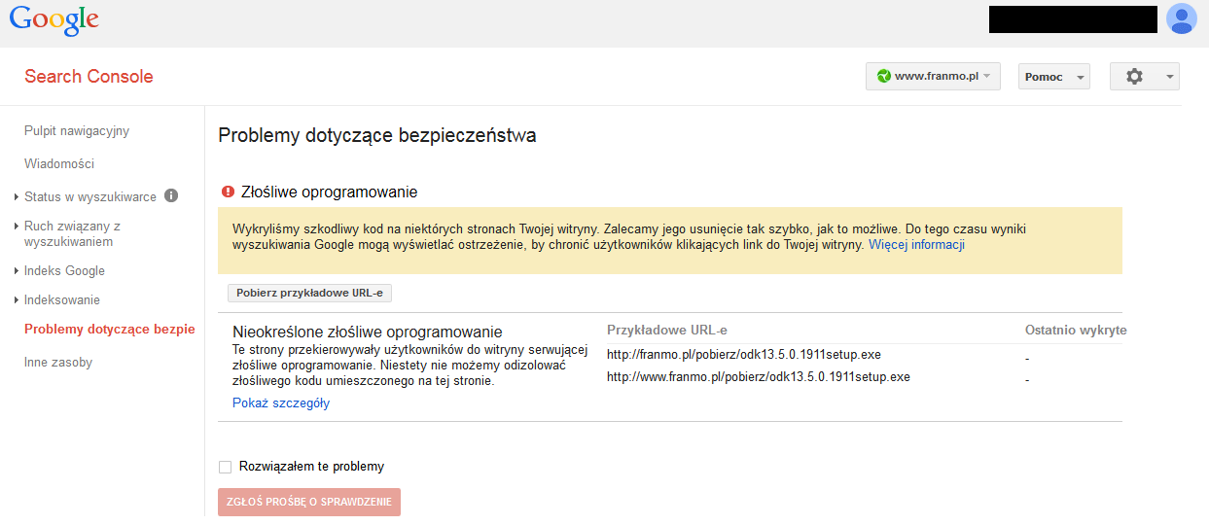Screen dimensions: 1209x525
Task: Click Pokaż szczegóły link
Action: [x=281, y=403]
